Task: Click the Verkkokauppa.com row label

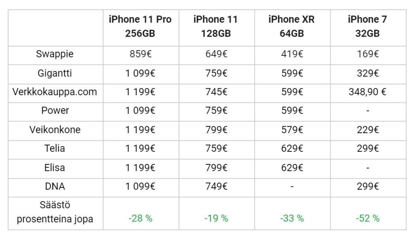Action: pos(55,92)
